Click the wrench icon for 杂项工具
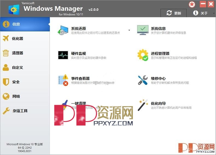Image resolution: width=216 pixels, height=155 pixels. click(x=6, y=111)
